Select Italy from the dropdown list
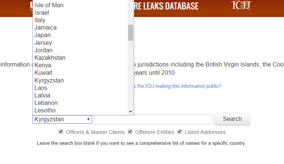The image size is (284, 164). (x=40, y=20)
